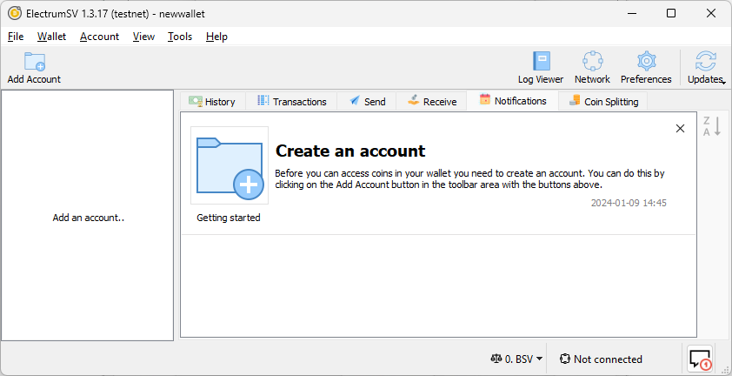Image resolution: width=732 pixels, height=376 pixels.
Task: Click the 'Create an account' heading
Action: pyautogui.click(x=350, y=151)
